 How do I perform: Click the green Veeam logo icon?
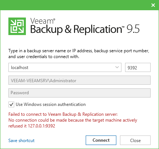[17, 26]
